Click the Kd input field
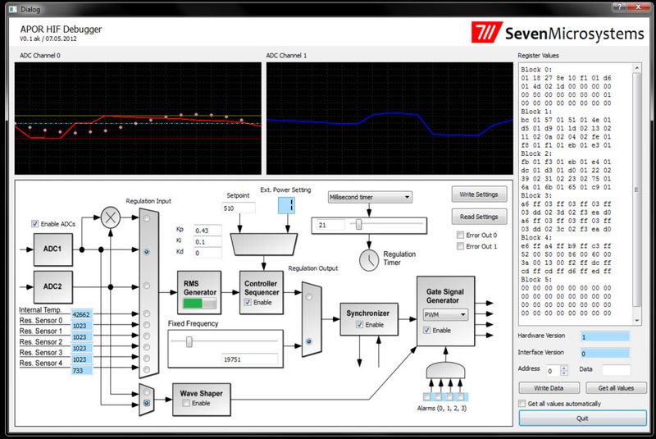Viewport: 656px width, 439px height. (x=207, y=254)
